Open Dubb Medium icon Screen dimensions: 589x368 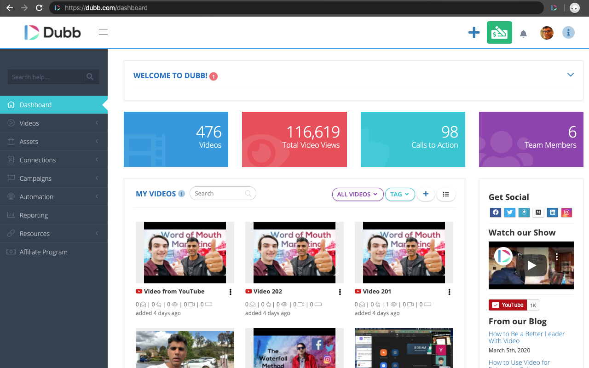point(538,212)
